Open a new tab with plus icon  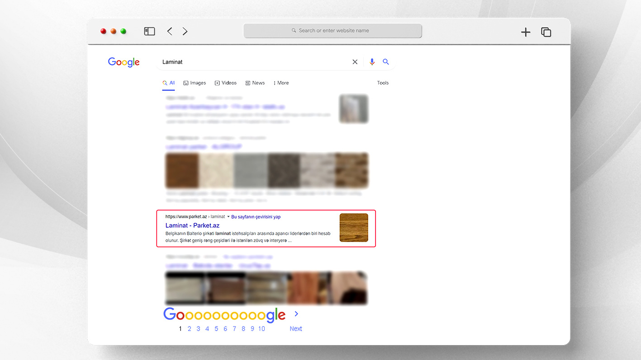[525, 32]
